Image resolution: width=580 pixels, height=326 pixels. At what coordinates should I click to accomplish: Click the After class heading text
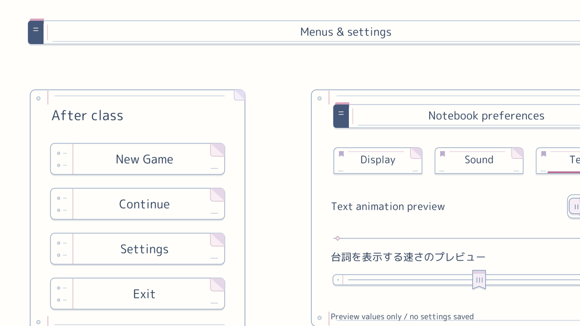coord(87,115)
